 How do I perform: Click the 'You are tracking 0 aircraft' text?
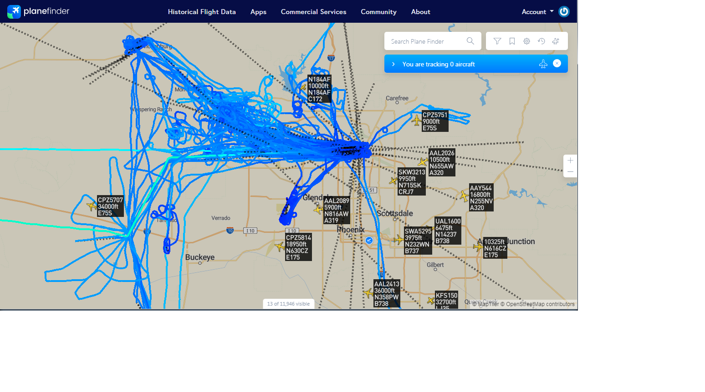point(439,64)
